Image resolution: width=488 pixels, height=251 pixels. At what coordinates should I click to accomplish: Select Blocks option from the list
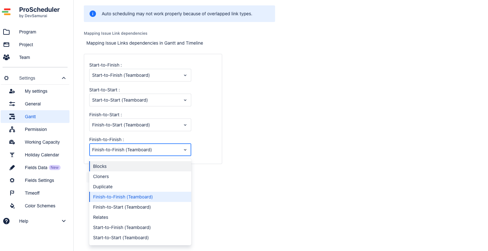(140, 166)
